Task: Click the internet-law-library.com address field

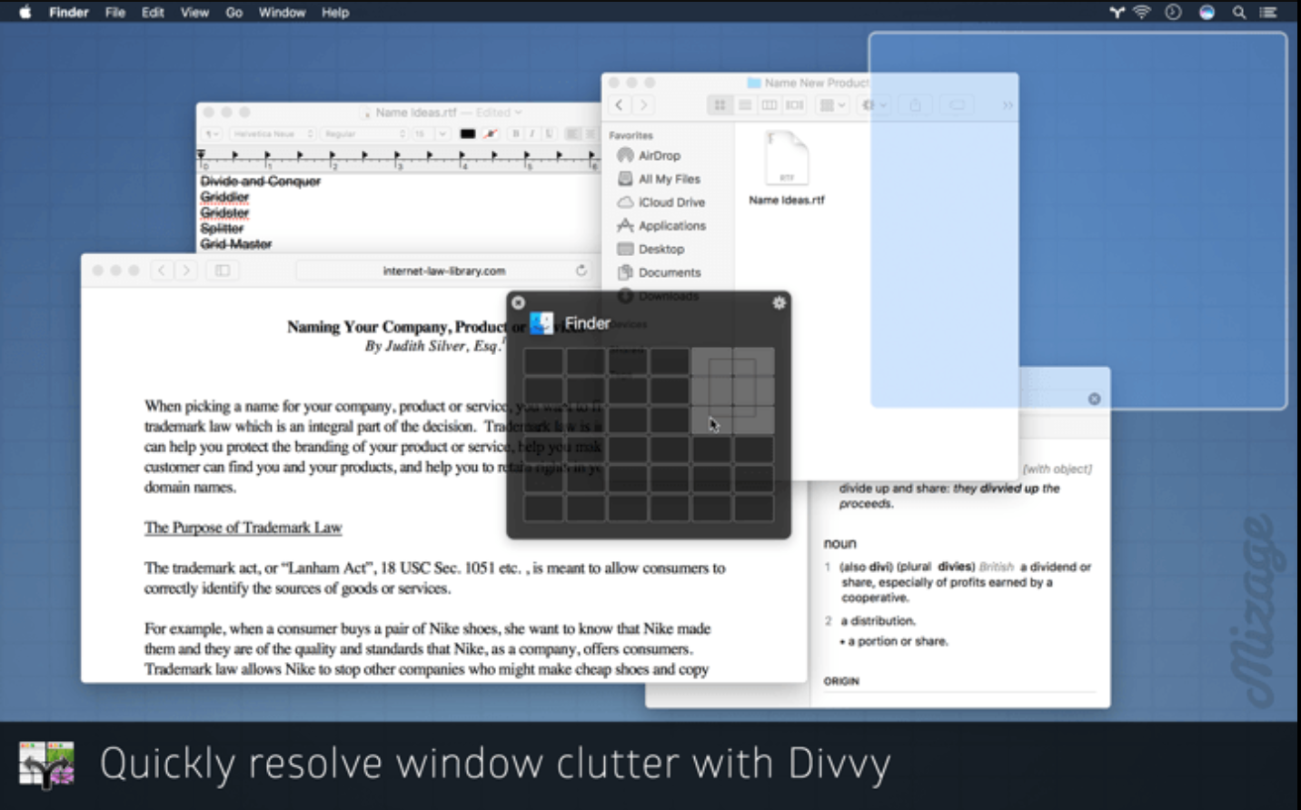Action: tap(444, 271)
